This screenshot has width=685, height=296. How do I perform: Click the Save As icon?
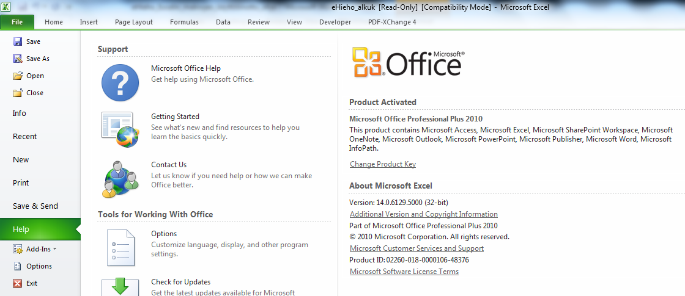18,59
